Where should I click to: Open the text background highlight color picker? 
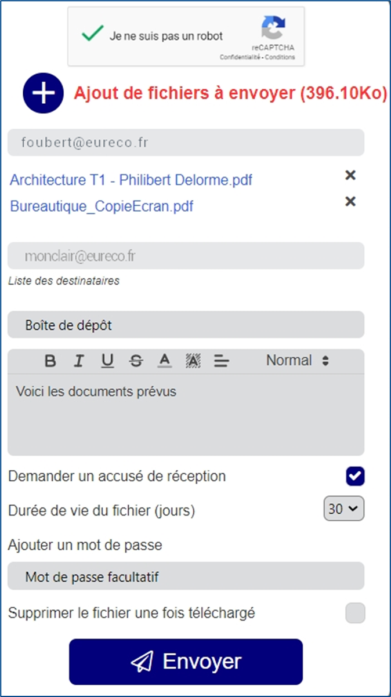pyautogui.click(x=193, y=361)
